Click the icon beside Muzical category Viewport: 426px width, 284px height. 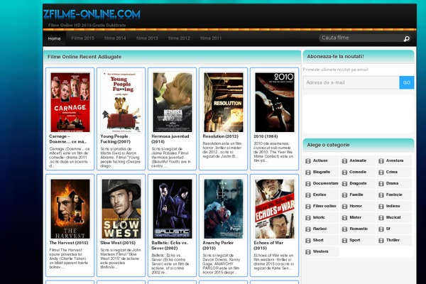click(381, 218)
